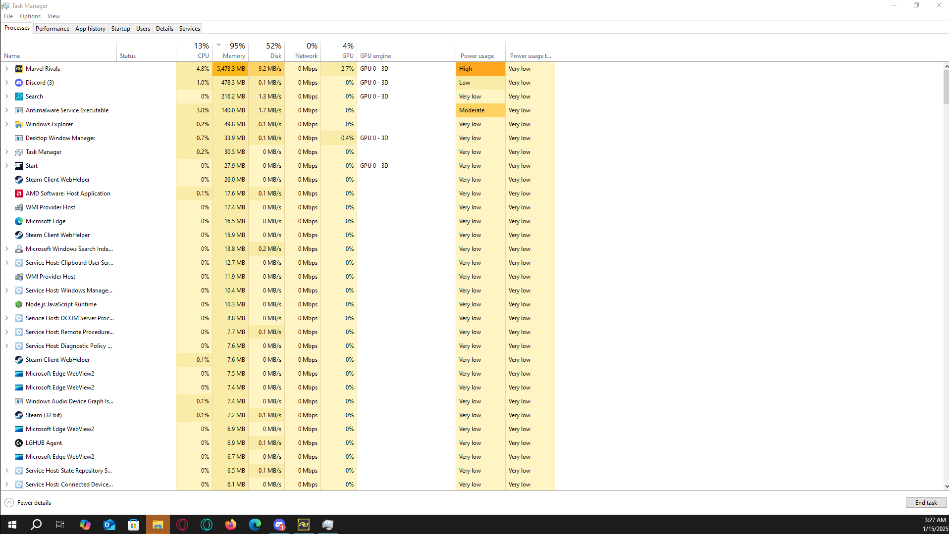Click the Microsoft Windows Search Indexer icon
Image resolution: width=949 pixels, height=534 pixels.
(19, 249)
